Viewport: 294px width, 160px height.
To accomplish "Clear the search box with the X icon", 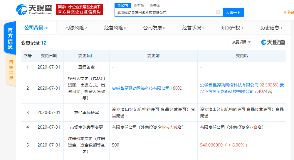I will [x=218, y=12].
